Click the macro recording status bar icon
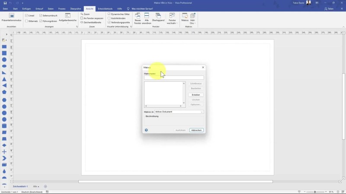Viewport: 346px width, 194px height. tap(47, 192)
